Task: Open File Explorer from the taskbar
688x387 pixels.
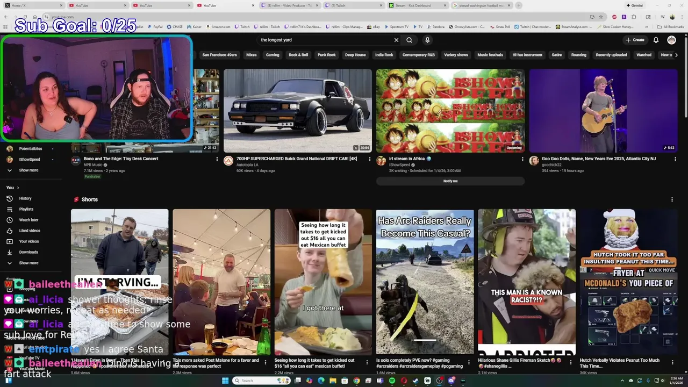Action: tap(333, 381)
